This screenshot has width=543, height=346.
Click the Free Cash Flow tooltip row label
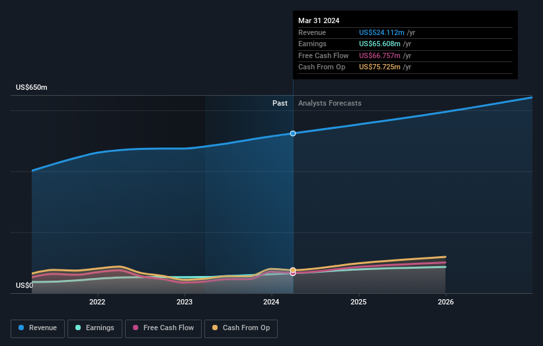pos(323,55)
